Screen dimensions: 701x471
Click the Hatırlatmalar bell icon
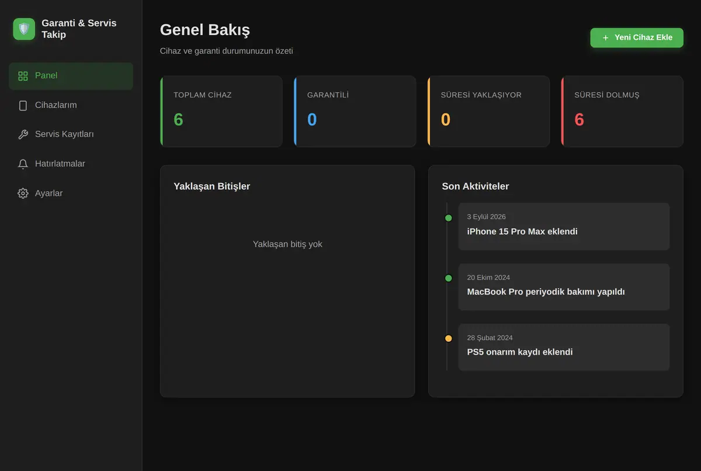23,164
